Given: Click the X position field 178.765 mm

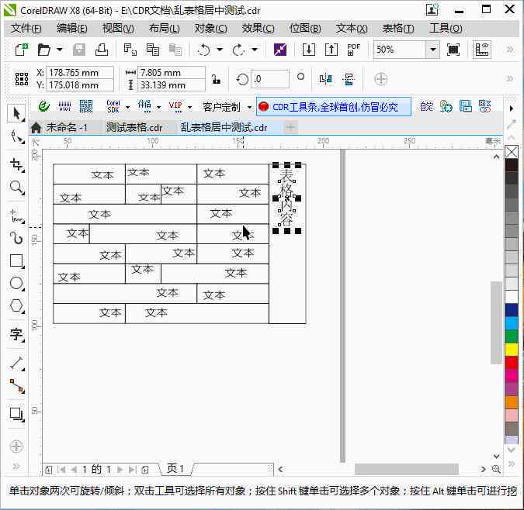Looking at the screenshot, I should click(x=79, y=72).
